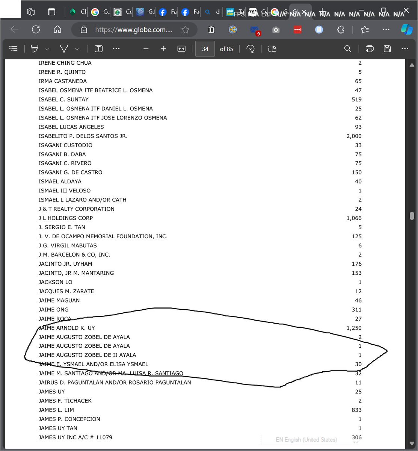Rotate the PDF page
This screenshot has height=451, width=418.
tap(250, 48)
